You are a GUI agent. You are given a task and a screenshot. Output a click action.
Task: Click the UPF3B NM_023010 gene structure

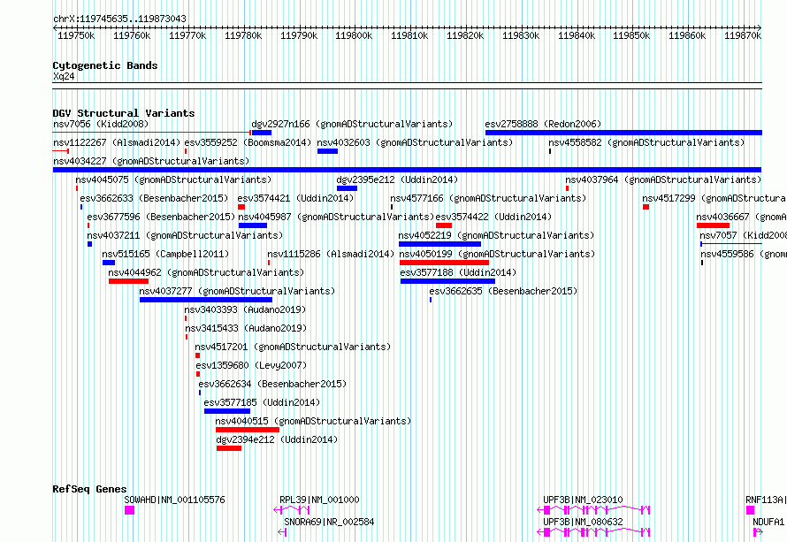click(x=593, y=510)
